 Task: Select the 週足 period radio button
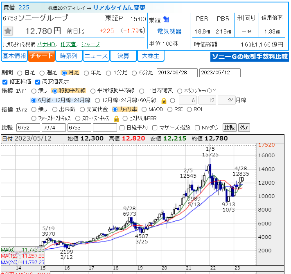point(42,73)
